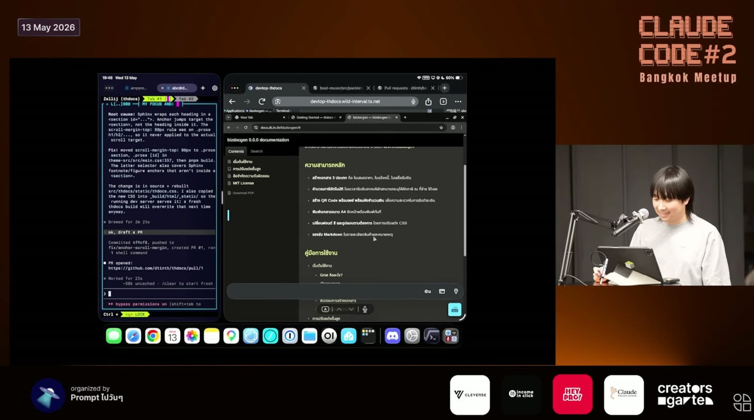Image resolution: width=754 pixels, height=420 pixels.
Task: Open the Photos app in the dock
Action: [x=192, y=336]
